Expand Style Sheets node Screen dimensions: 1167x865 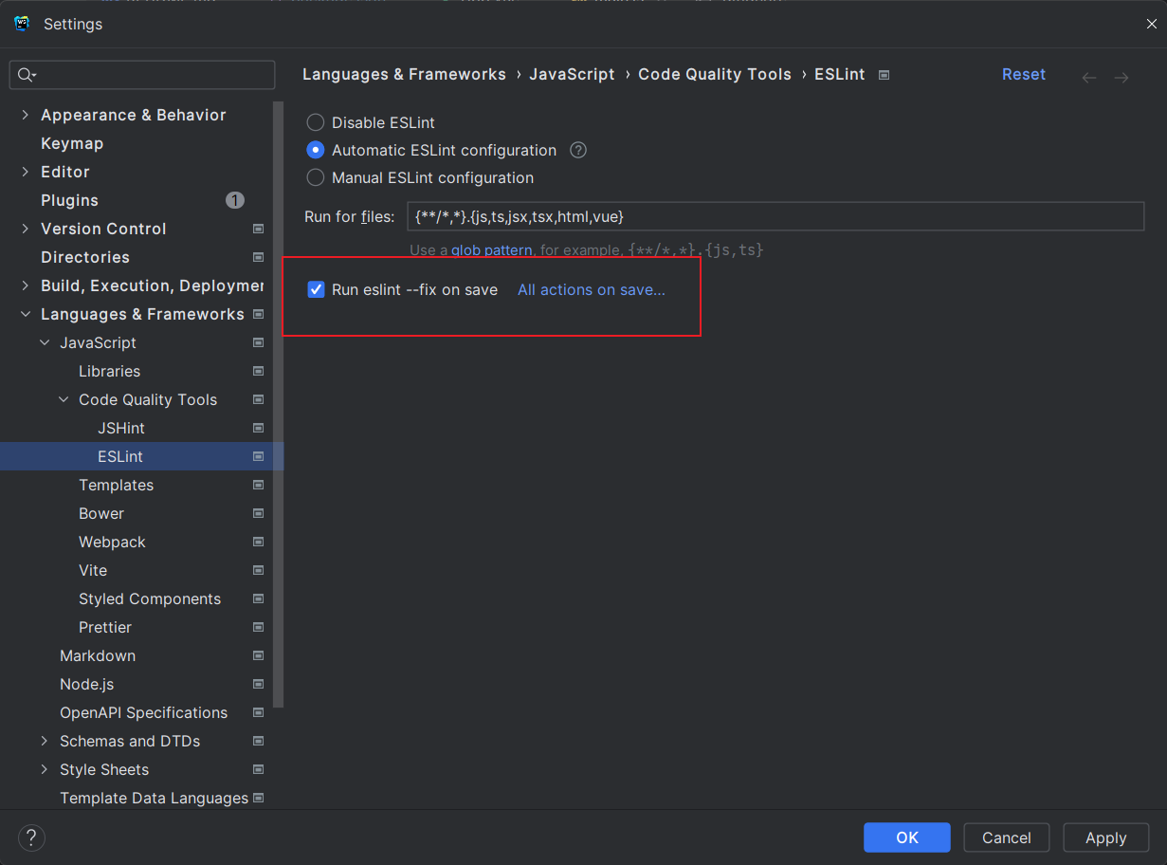point(45,769)
